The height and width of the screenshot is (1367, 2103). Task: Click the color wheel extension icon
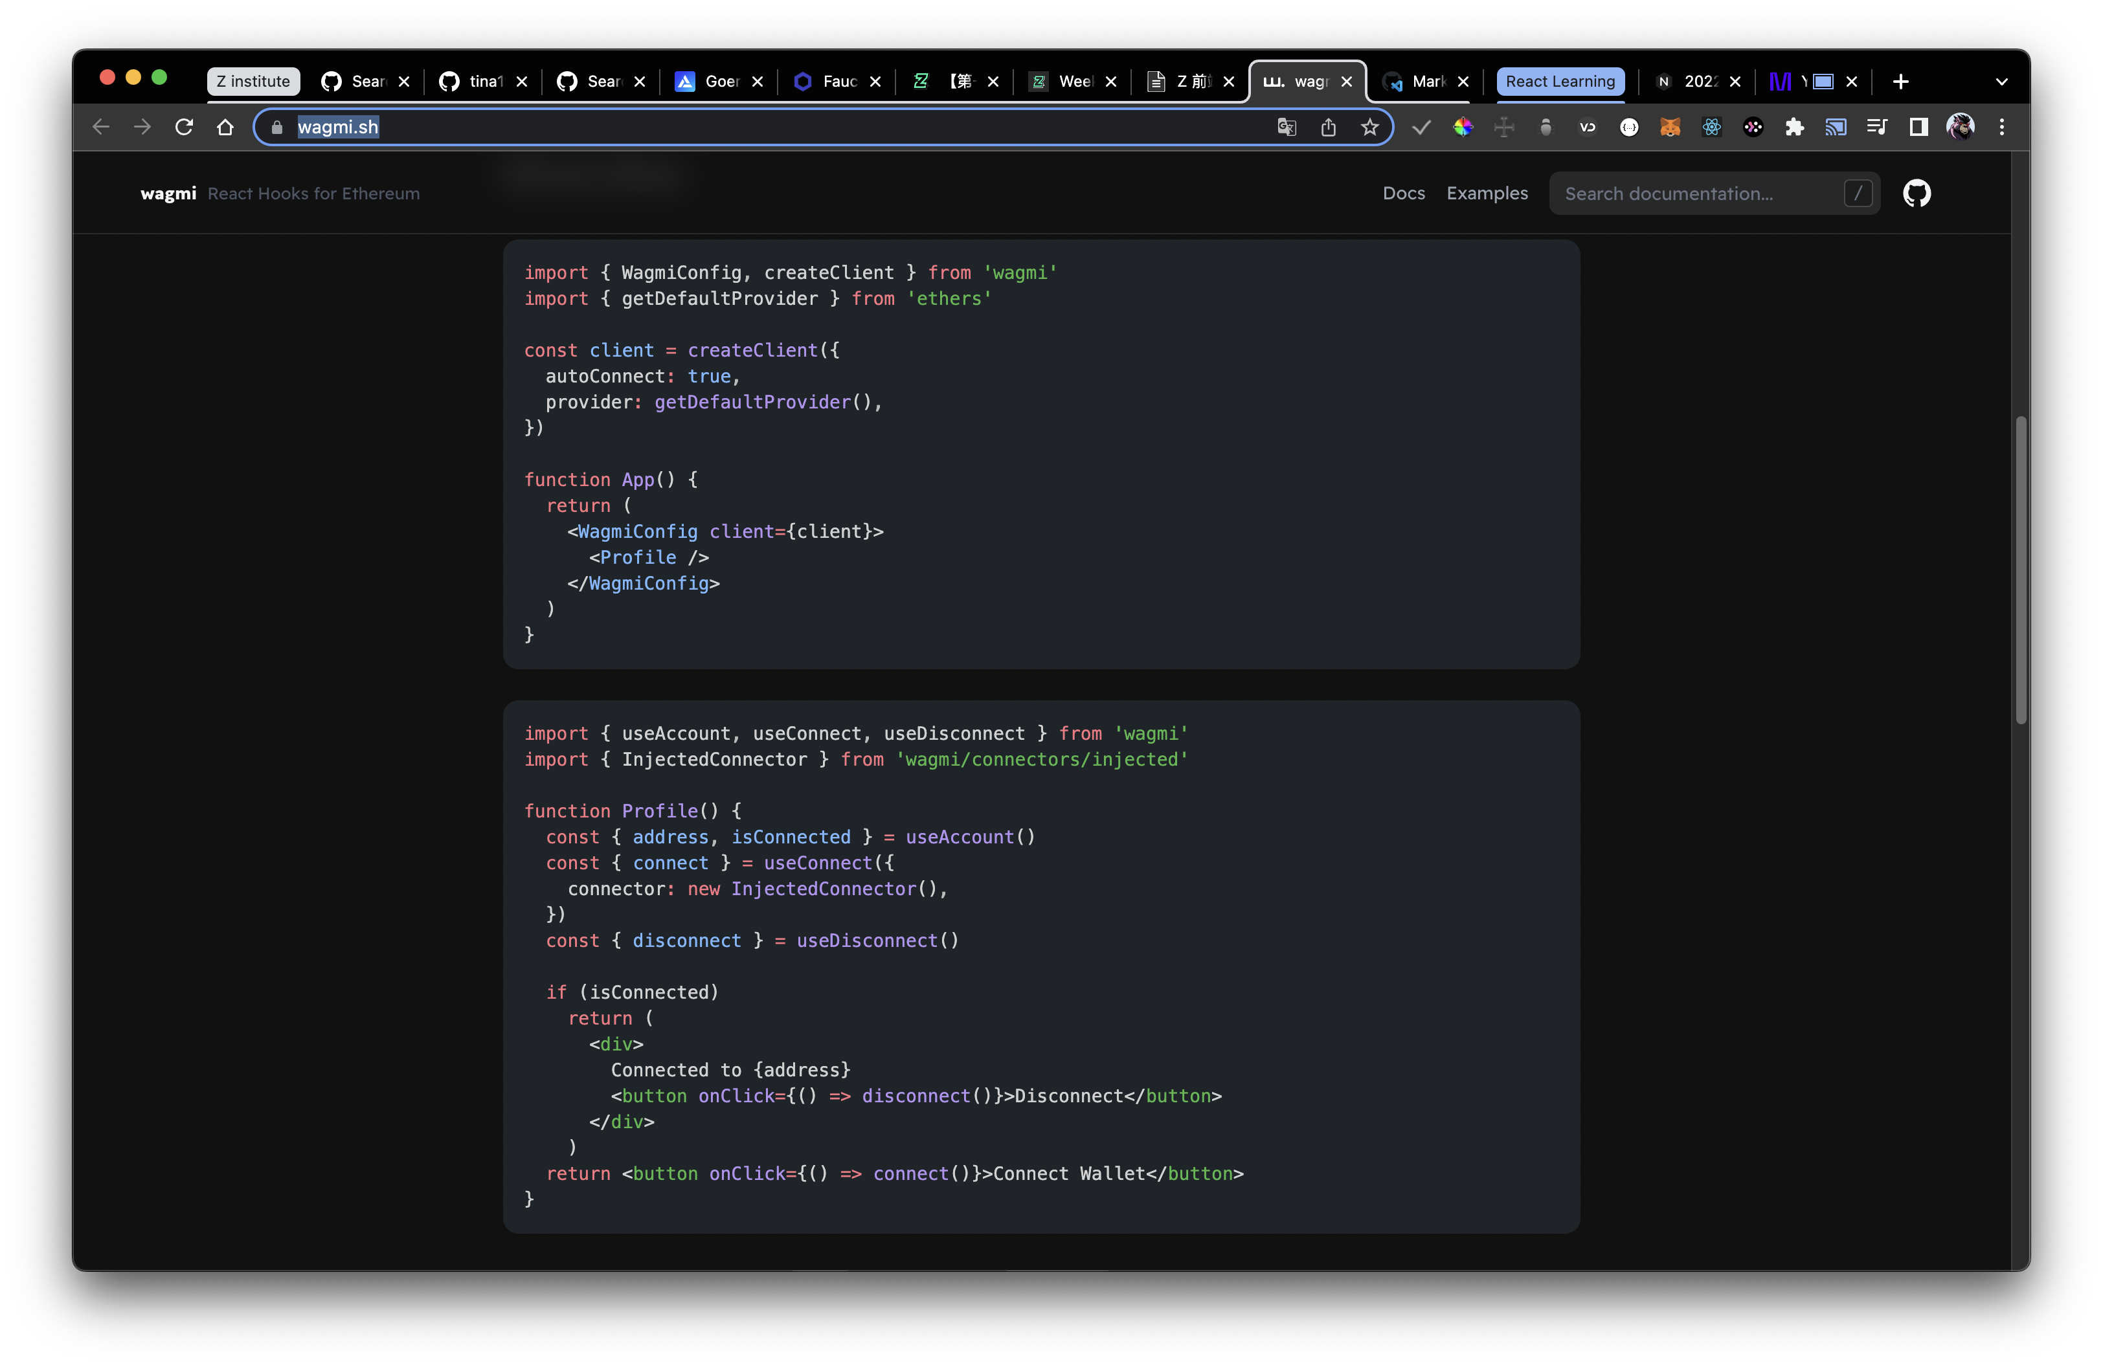(1463, 127)
